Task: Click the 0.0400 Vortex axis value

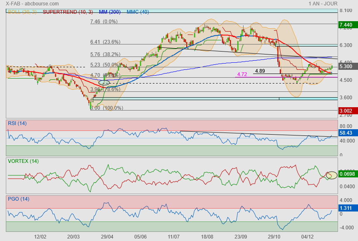Action: 347,186
